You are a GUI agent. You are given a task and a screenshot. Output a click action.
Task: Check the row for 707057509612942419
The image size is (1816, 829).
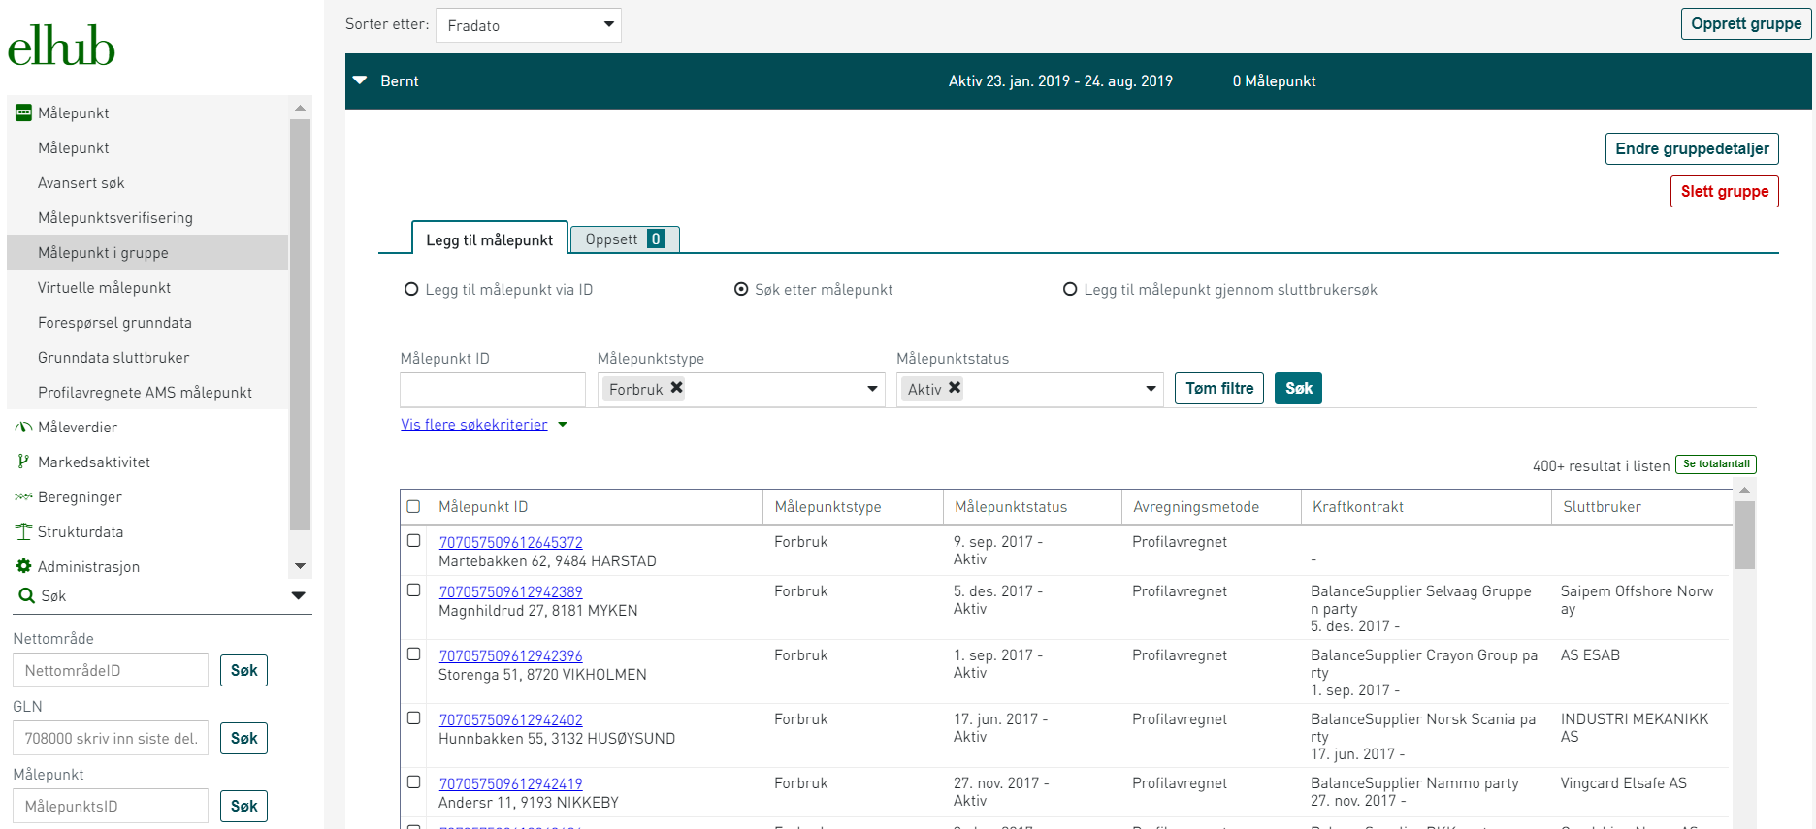pos(413,781)
